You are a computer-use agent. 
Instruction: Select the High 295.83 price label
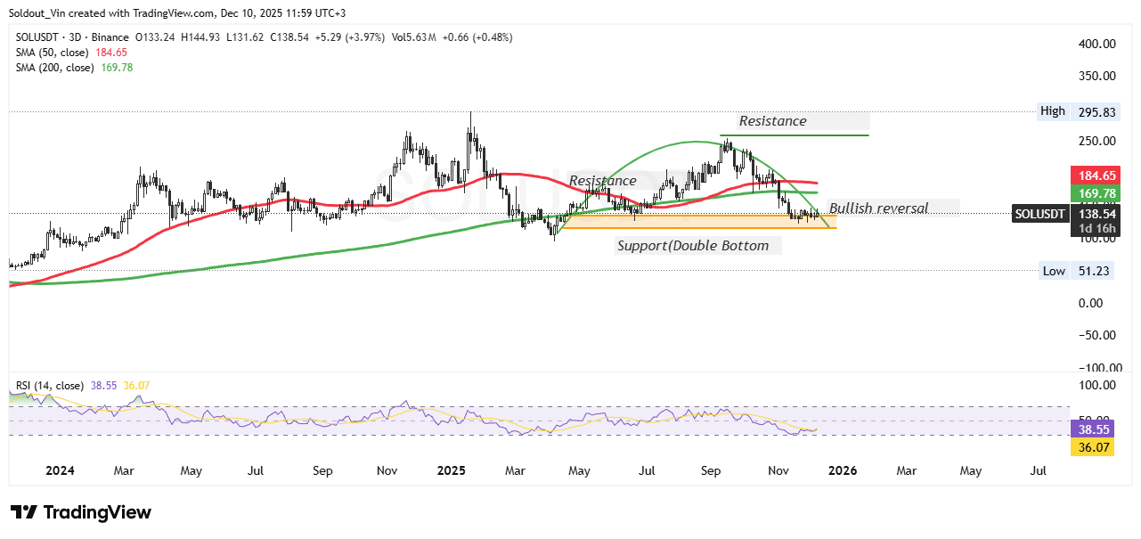(x=1077, y=111)
